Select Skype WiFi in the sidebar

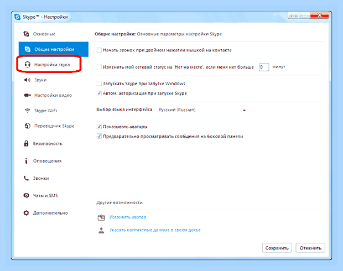[x=46, y=111]
